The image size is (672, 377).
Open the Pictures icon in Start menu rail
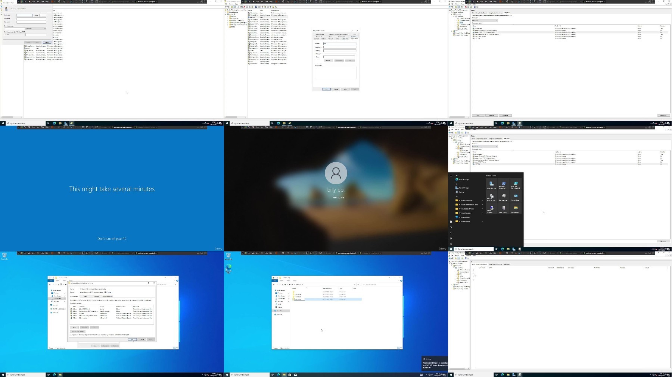click(x=451, y=233)
